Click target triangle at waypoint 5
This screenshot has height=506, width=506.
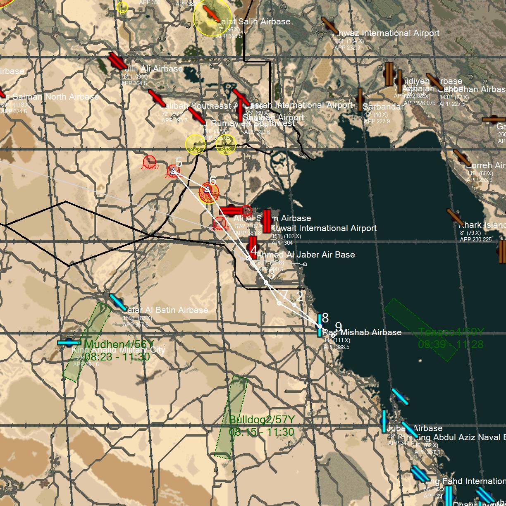[174, 170]
